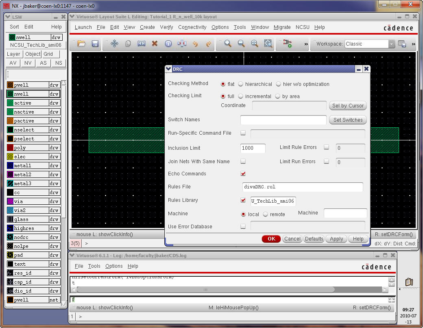Select the metal1 layer swatch

(11, 166)
